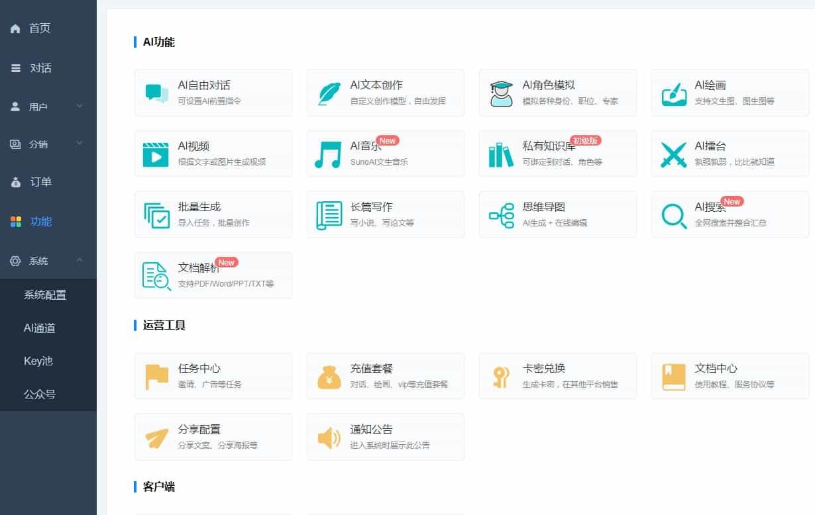This screenshot has width=815, height=515.
Task: Click the 批量生成 stacked checkbox icon
Action: click(x=157, y=216)
